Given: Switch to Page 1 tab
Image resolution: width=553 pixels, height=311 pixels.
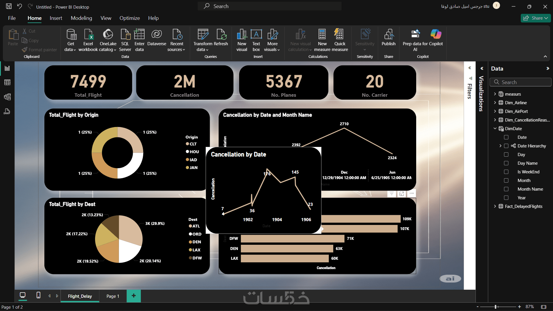Looking at the screenshot, I should [113, 296].
